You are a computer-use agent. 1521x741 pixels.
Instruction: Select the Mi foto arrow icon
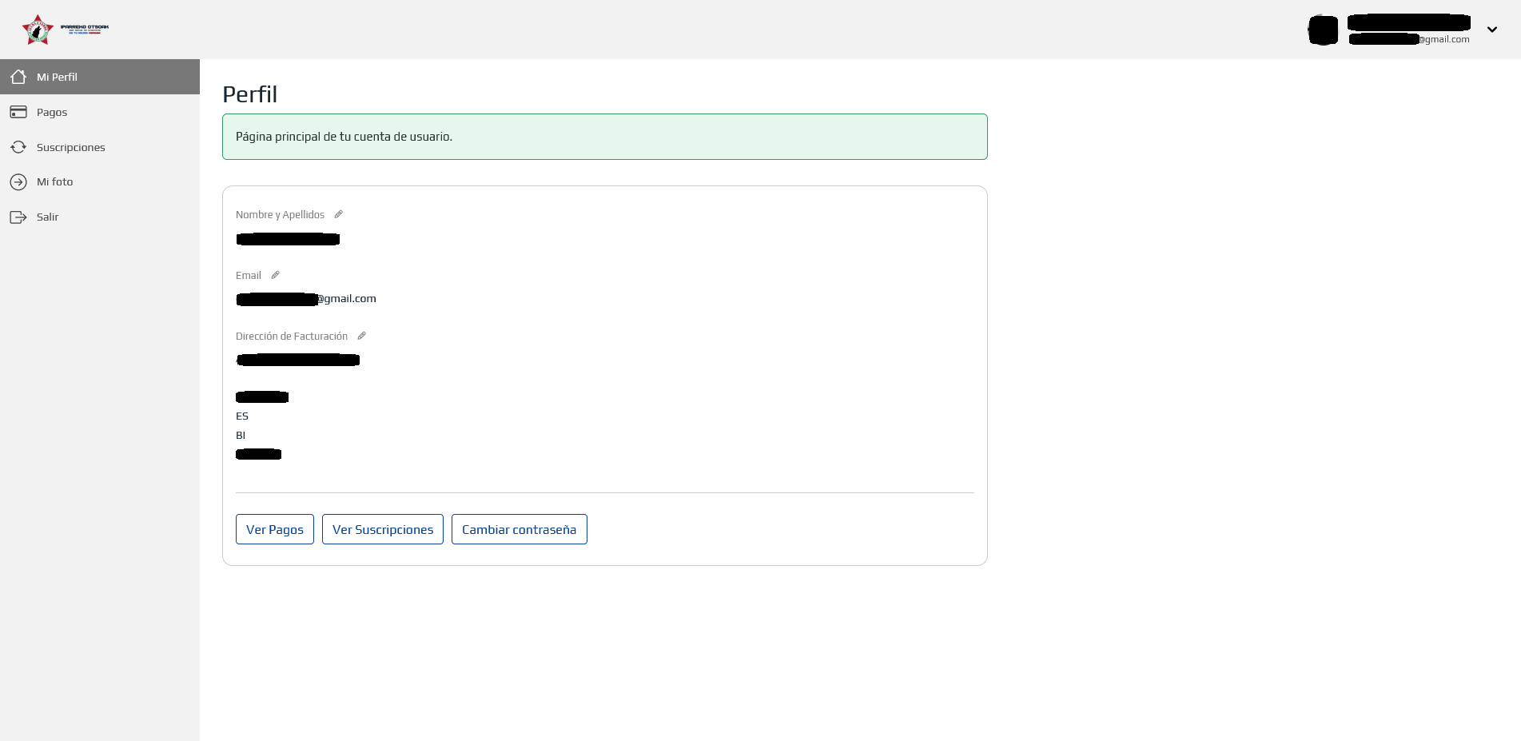point(19,181)
